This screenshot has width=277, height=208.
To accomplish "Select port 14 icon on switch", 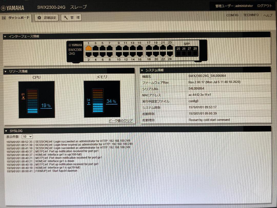I will [x=133, y=54].
